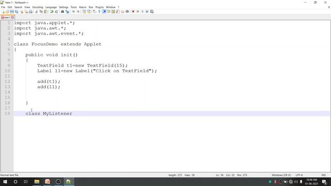The image size is (331, 186).
Task: Click the Play recorded macro icon
Action: tap(142, 11)
